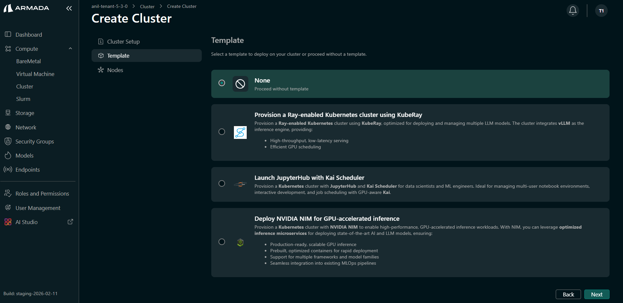Go back via the Back button

tap(568, 294)
